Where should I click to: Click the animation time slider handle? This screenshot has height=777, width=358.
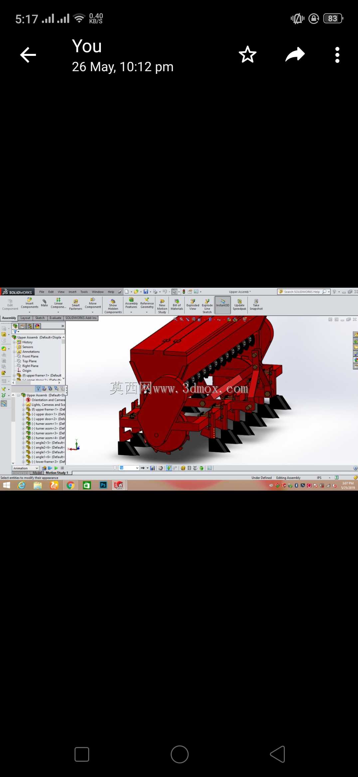click(x=115, y=468)
